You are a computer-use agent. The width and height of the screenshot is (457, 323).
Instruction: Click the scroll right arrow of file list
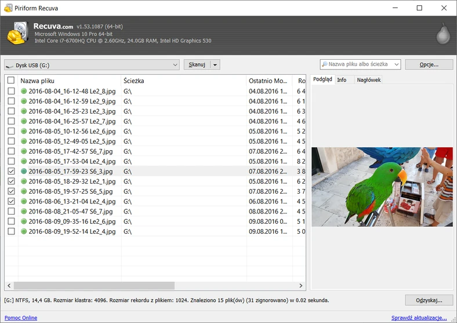coord(301,285)
